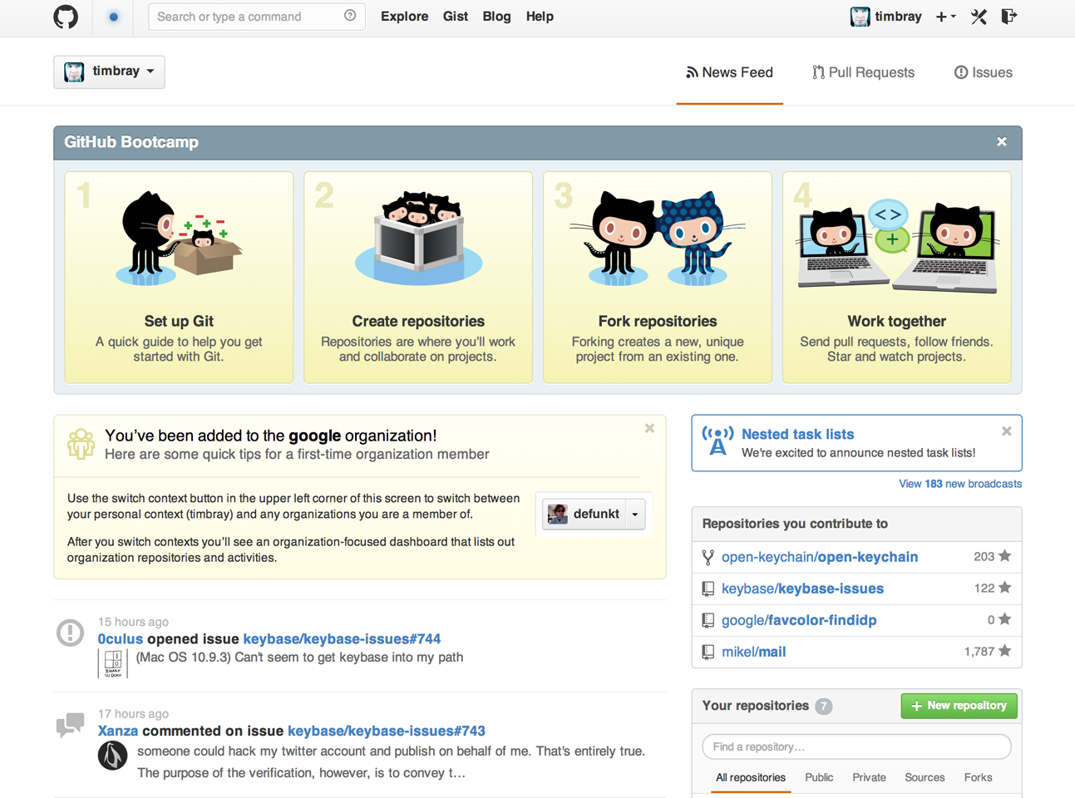
Task: Open the Create repositories bootcamp card
Action: 418,278
